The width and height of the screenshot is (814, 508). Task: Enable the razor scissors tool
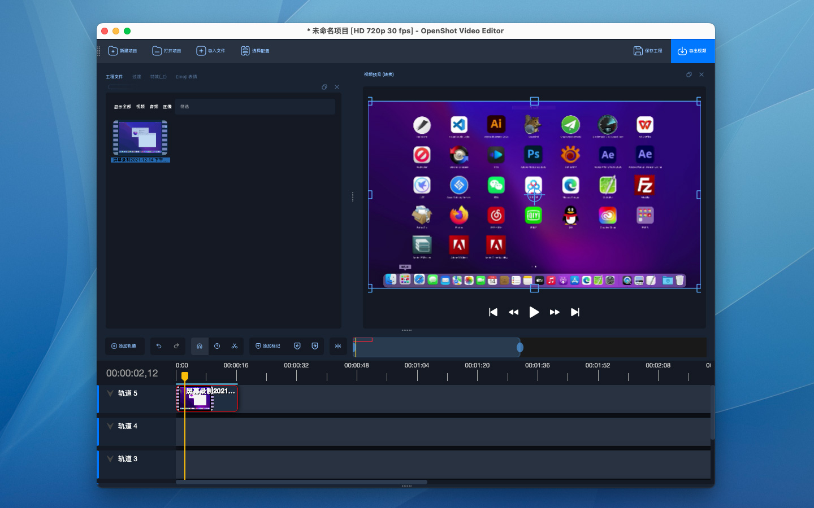click(235, 346)
